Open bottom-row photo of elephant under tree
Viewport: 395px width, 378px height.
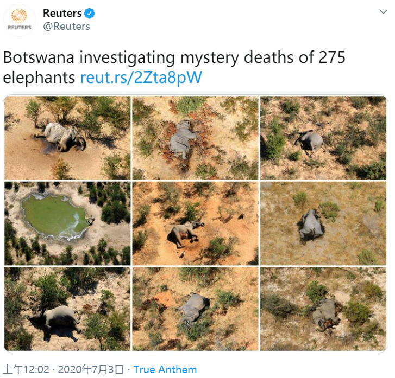tap(67, 309)
